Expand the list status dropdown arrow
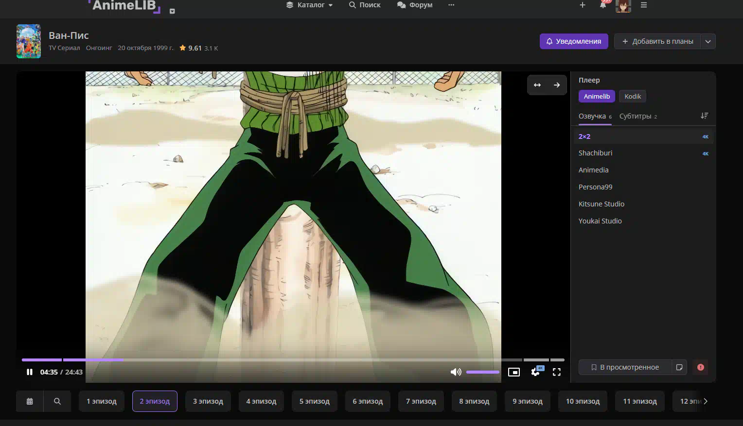The width and height of the screenshot is (743, 426). 708,41
